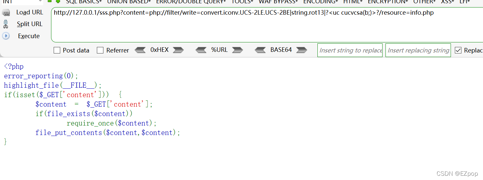Click the '<?php' opening tag line

pyautogui.click(x=14, y=67)
